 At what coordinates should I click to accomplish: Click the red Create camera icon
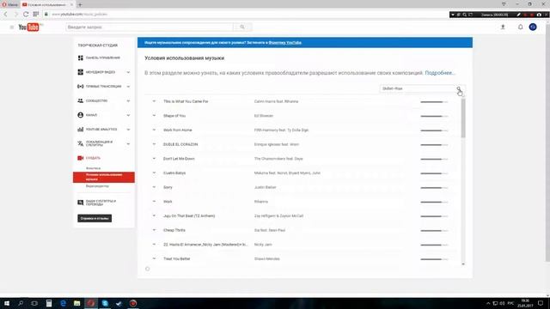[80, 158]
